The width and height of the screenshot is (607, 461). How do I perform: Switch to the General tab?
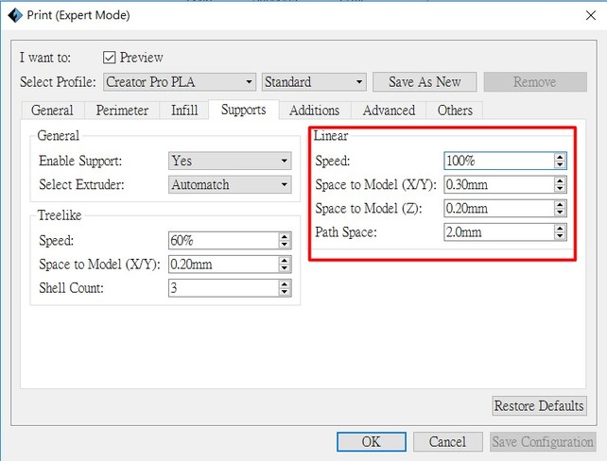point(52,111)
